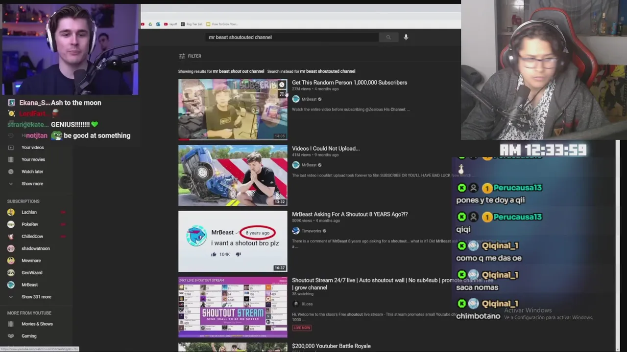Viewport: 627px width, 352px height.
Task: Click "27M views • 4 months ago" text
Action: tap(315, 89)
